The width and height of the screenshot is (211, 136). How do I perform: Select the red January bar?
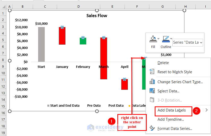[62, 36]
